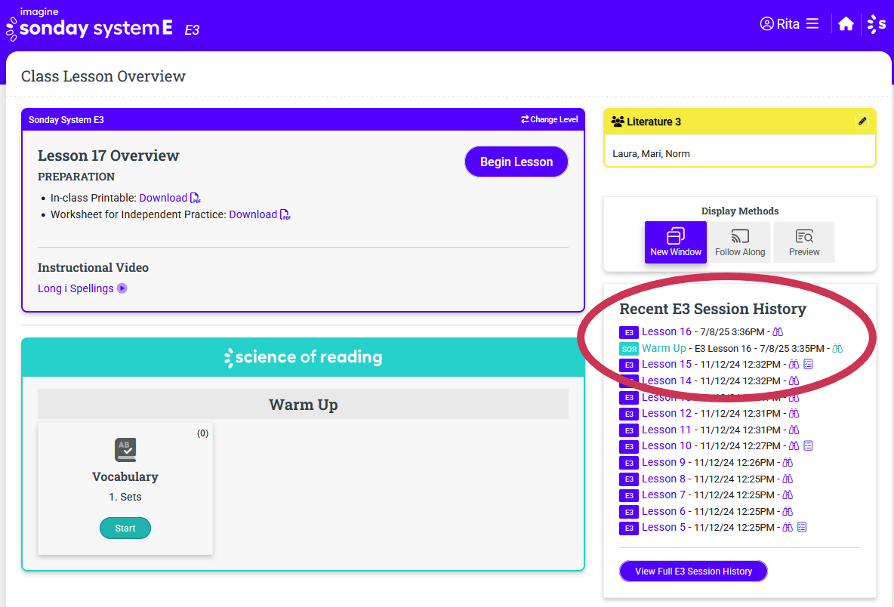Click the 'science of reading' banner
Viewport: 894px width, 607px height.
click(304, 357)
